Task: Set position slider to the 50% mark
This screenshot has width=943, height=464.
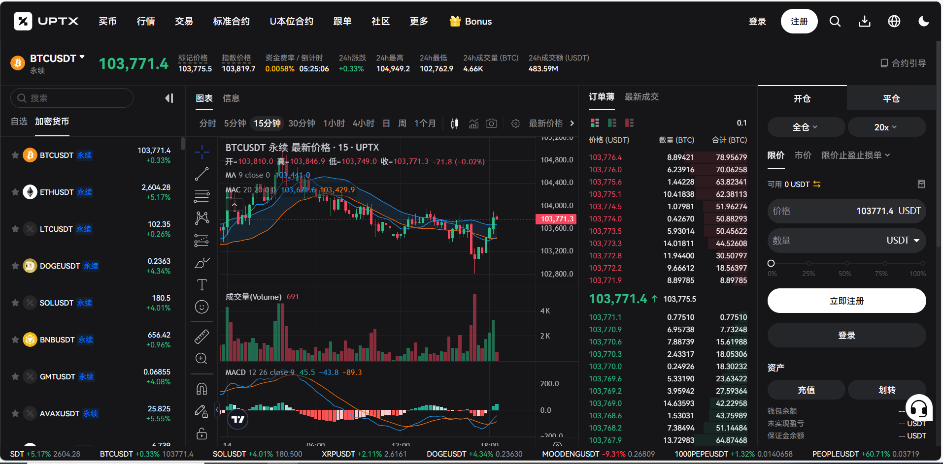Action: click(846, 263)
